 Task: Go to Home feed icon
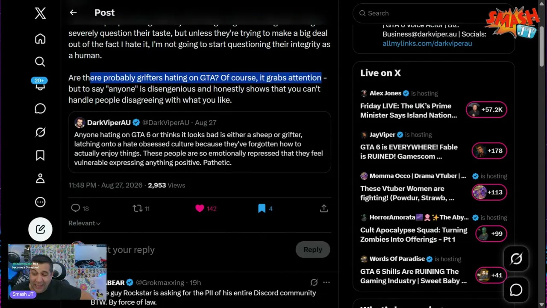click(40, 39)
